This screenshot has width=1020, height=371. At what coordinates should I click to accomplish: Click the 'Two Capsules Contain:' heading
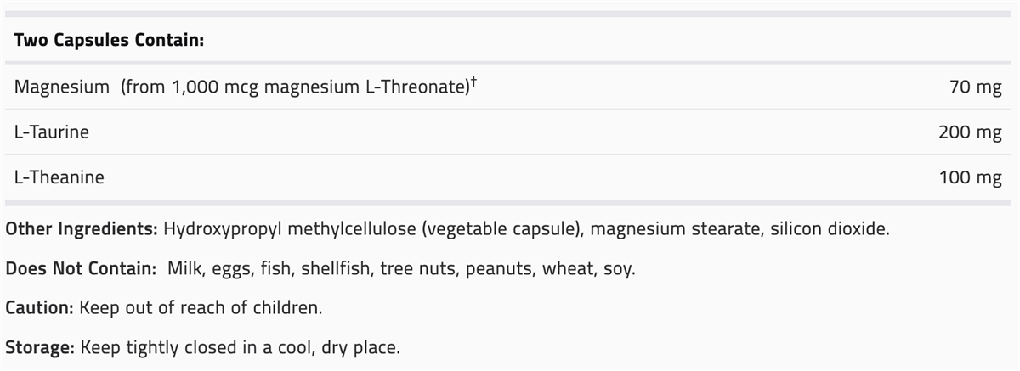109,40
